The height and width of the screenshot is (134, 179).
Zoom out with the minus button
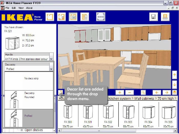(x=129, y=92)
